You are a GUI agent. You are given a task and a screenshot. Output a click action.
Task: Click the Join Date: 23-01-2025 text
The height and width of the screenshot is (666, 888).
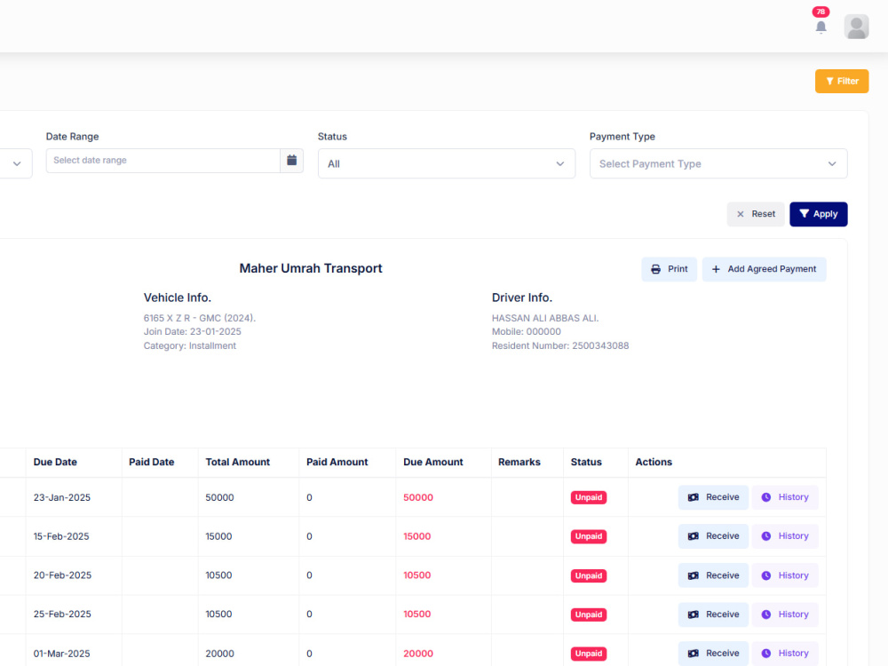point(192,331)
